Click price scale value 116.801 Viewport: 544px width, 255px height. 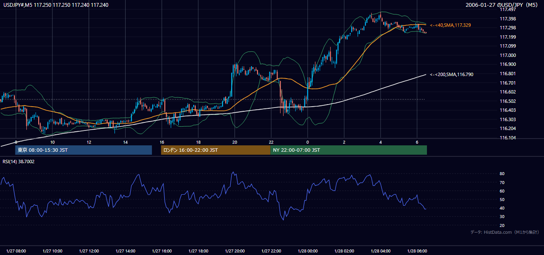click(508, 74)
